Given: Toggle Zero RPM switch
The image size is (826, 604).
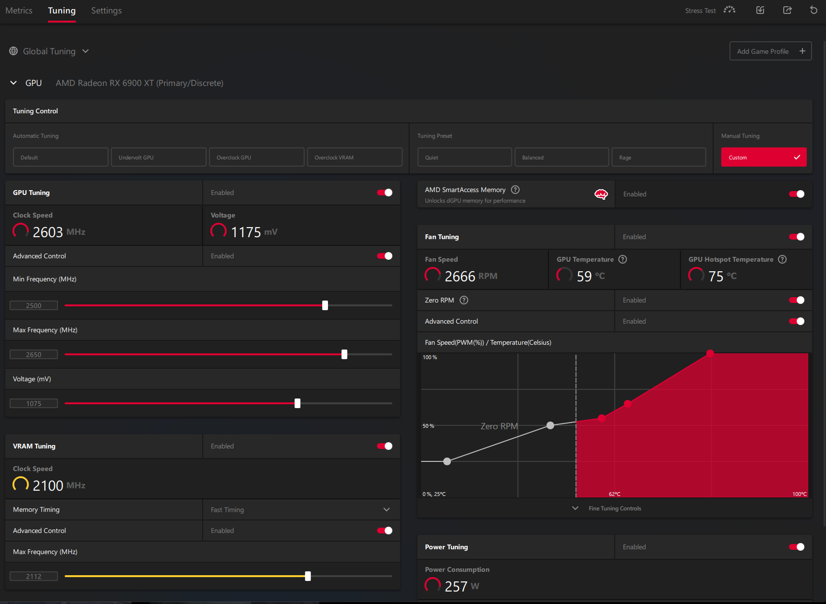Looking at the screenshot, I should [x=797, y=300].
